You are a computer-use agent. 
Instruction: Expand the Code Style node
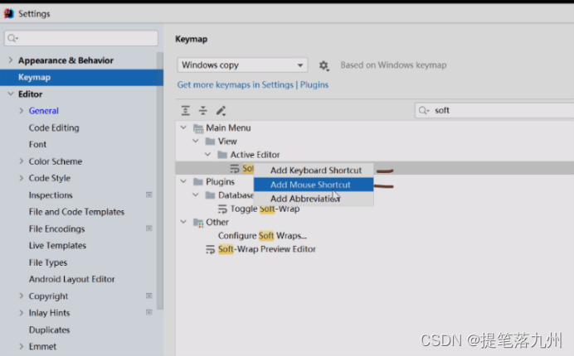[x=22, y=178]
